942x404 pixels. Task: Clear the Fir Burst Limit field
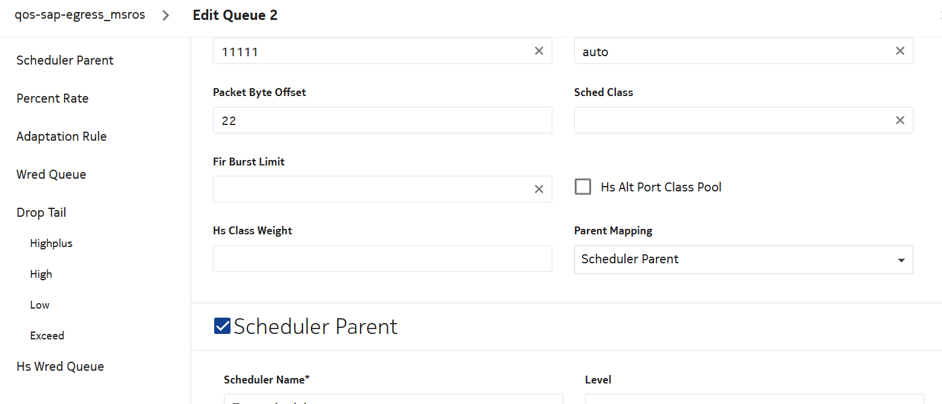coord(538,189)
